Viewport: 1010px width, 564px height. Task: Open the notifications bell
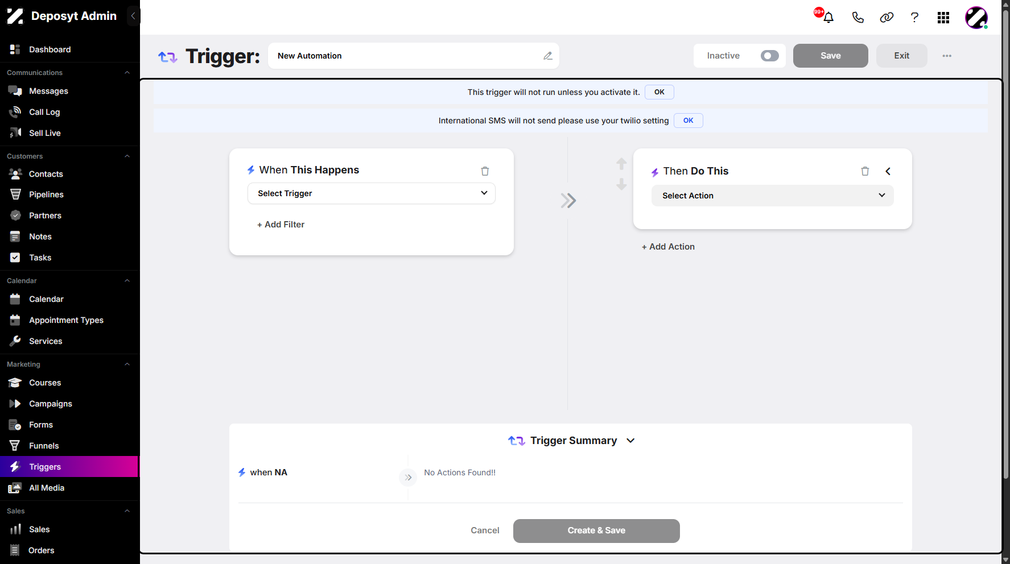[828, 18]
